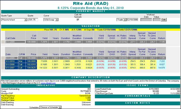Toggle the Calc All Spreads checkbox
This screenshot has width=181, height=109.
pyautogui.click(x=78, y=20)
